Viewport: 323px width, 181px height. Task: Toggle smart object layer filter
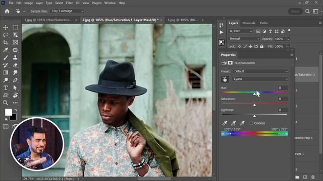283,31
